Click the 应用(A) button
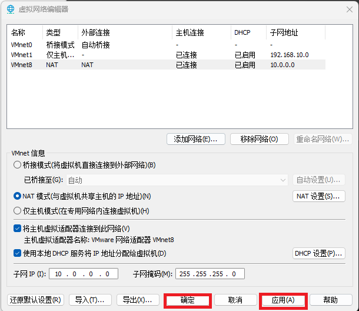Image resolution: width=359 pixels, height=311 pixels. (x=283, y=300)
